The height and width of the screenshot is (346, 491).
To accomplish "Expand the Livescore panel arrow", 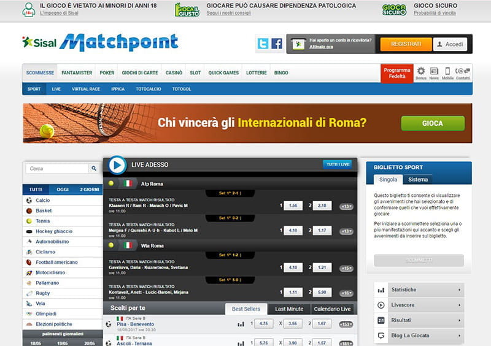I will click(x=459, y=305).
